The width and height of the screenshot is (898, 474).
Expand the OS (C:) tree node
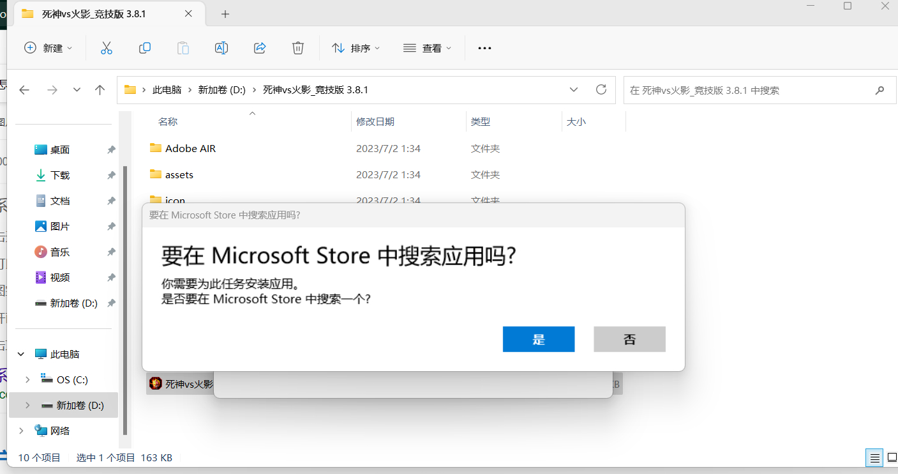pos(27,379)
